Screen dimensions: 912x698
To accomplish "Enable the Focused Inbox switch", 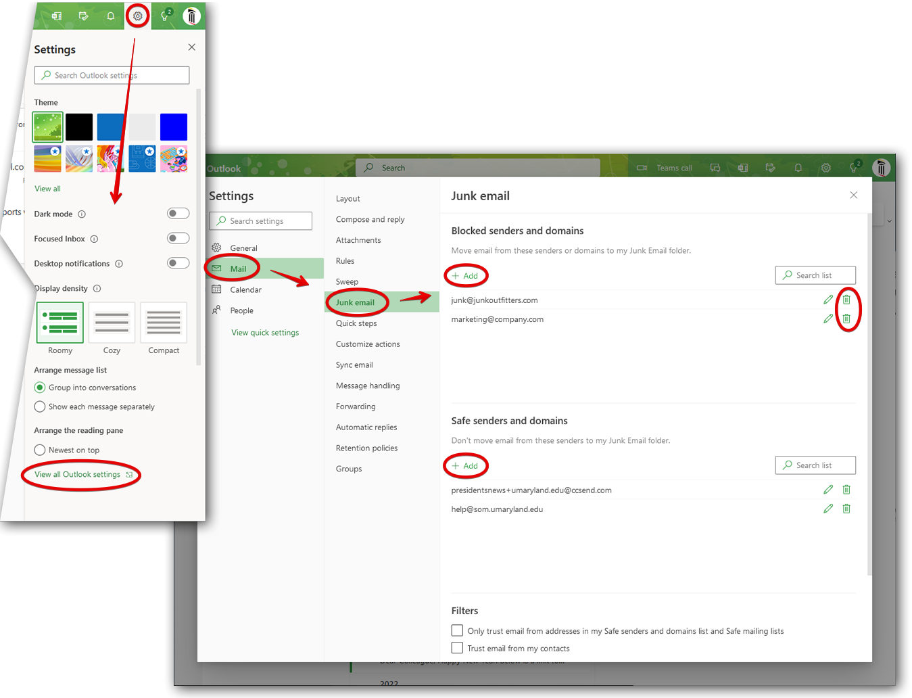I will click(178, 238).
